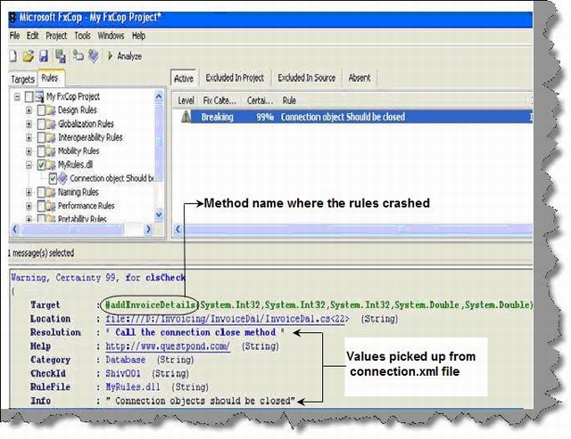Viewport: 571px width, 439px height.
Task: Tick the Naming Rules checkbox
Action: pos(41,192)
